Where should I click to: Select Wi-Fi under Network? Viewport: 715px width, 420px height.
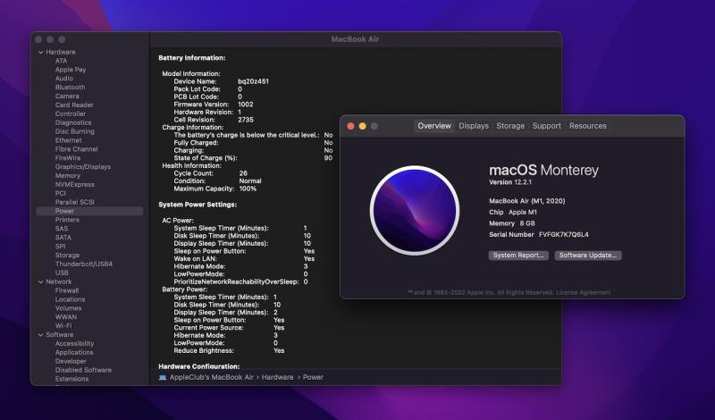63,326
